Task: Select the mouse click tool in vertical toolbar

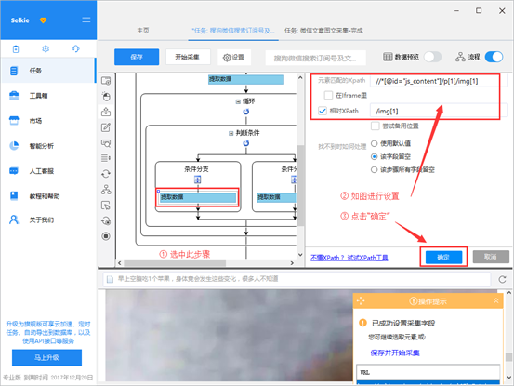Action: click(x=106, y=97)
